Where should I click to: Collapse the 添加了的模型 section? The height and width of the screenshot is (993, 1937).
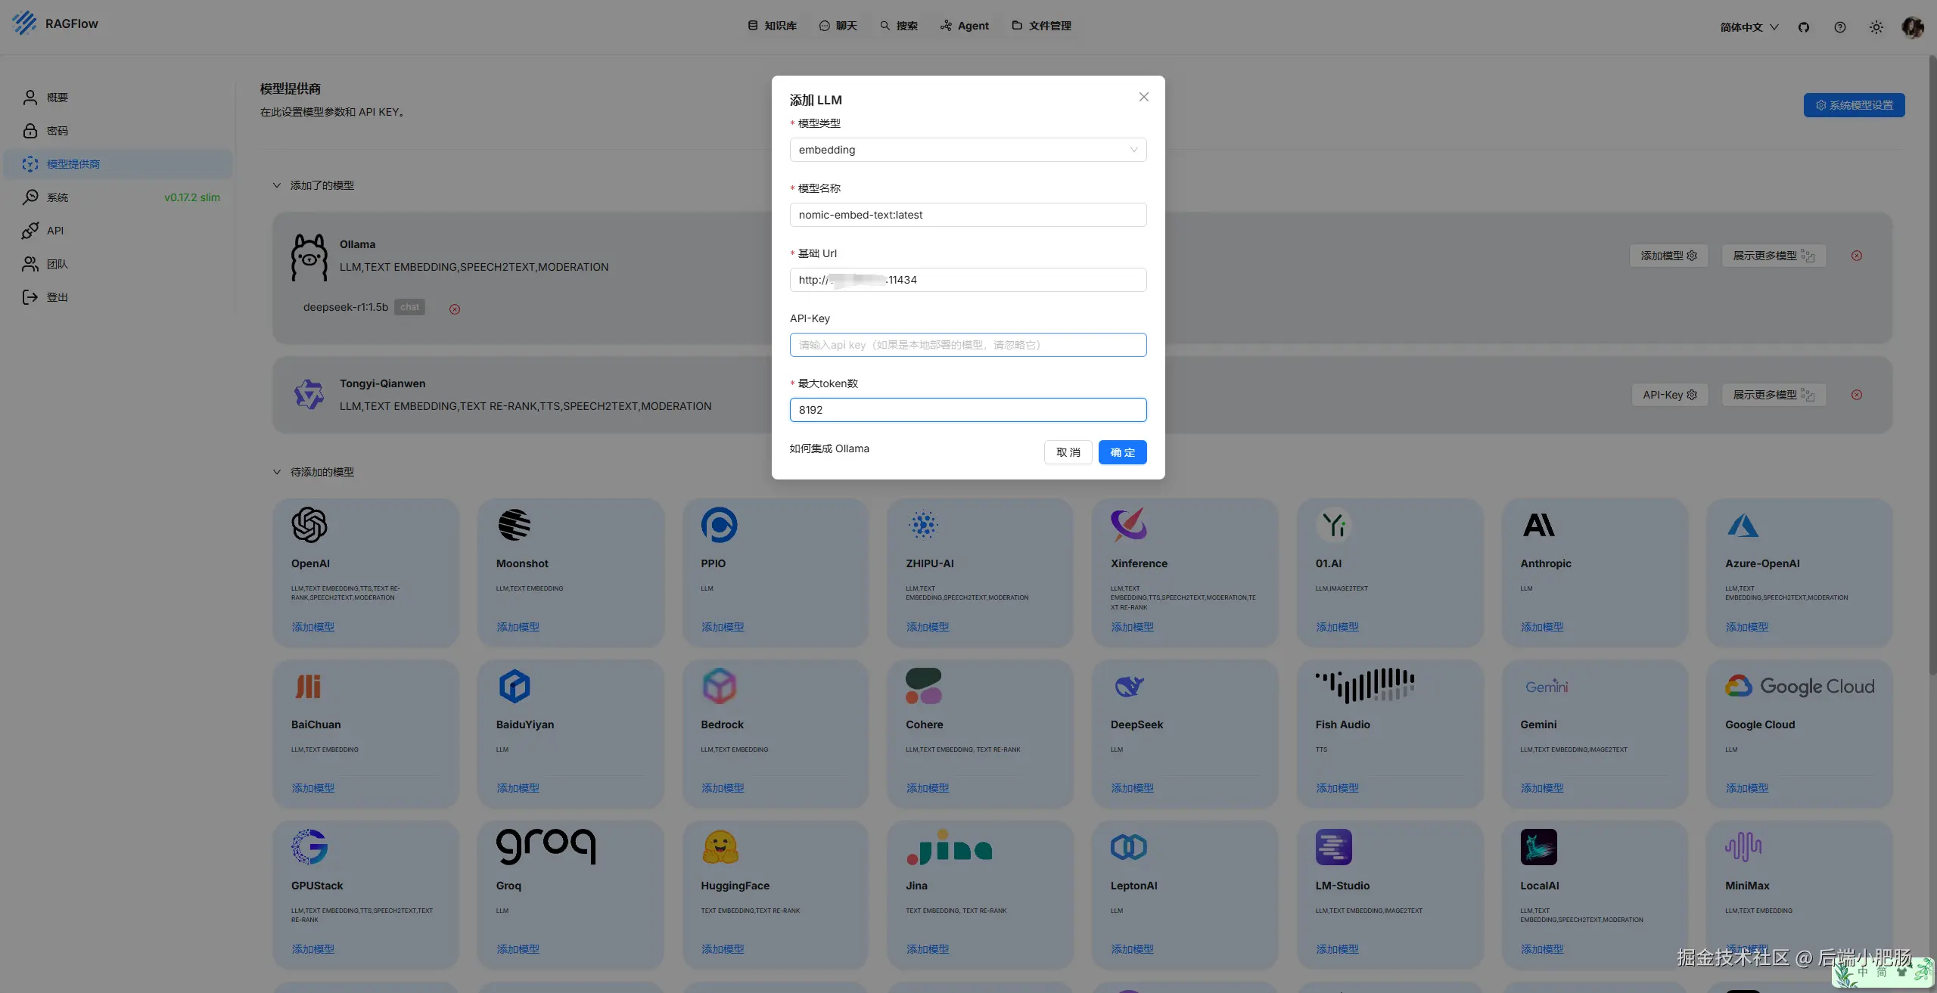(277, 185)
